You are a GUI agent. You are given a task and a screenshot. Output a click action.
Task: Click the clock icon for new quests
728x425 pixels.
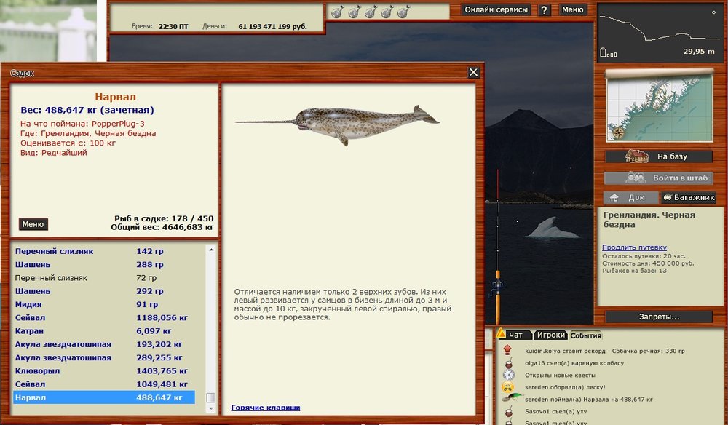coord(507,375)
